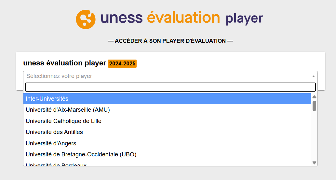
Task: Click the list scrollbar up arrow
Action: pyautogui.click(x=314, y=97)
